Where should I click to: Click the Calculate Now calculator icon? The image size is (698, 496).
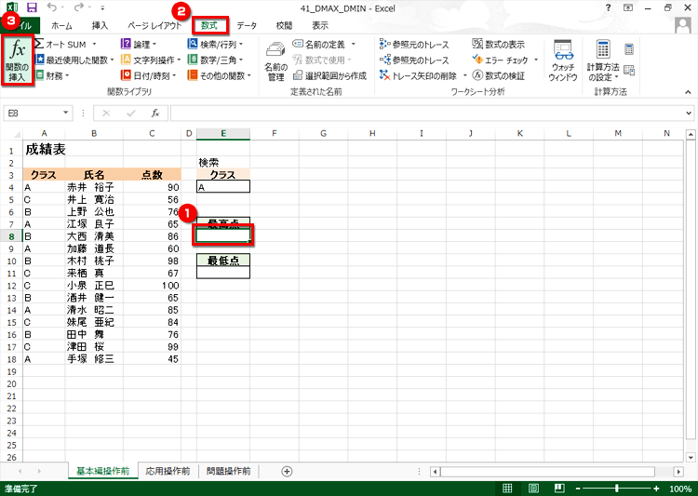point(629,49)
